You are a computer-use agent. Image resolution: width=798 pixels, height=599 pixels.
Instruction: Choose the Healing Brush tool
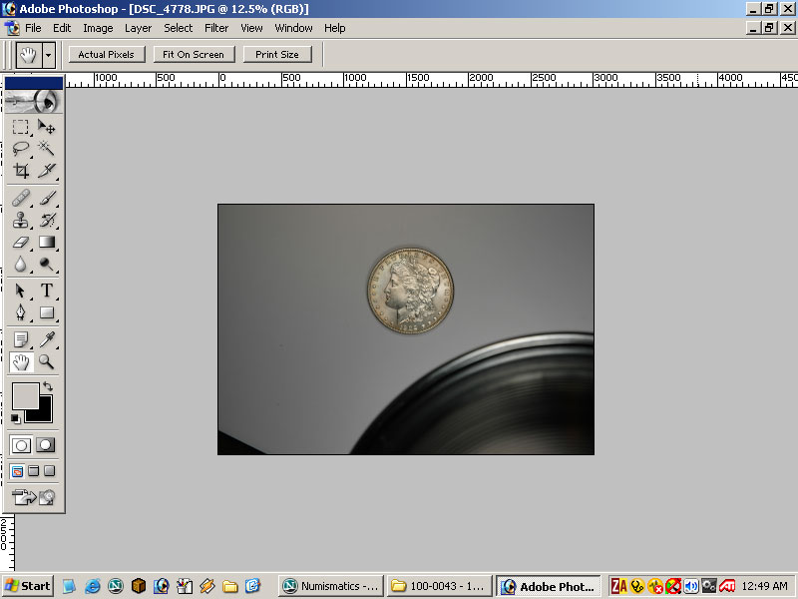click(x=21, y=198)
